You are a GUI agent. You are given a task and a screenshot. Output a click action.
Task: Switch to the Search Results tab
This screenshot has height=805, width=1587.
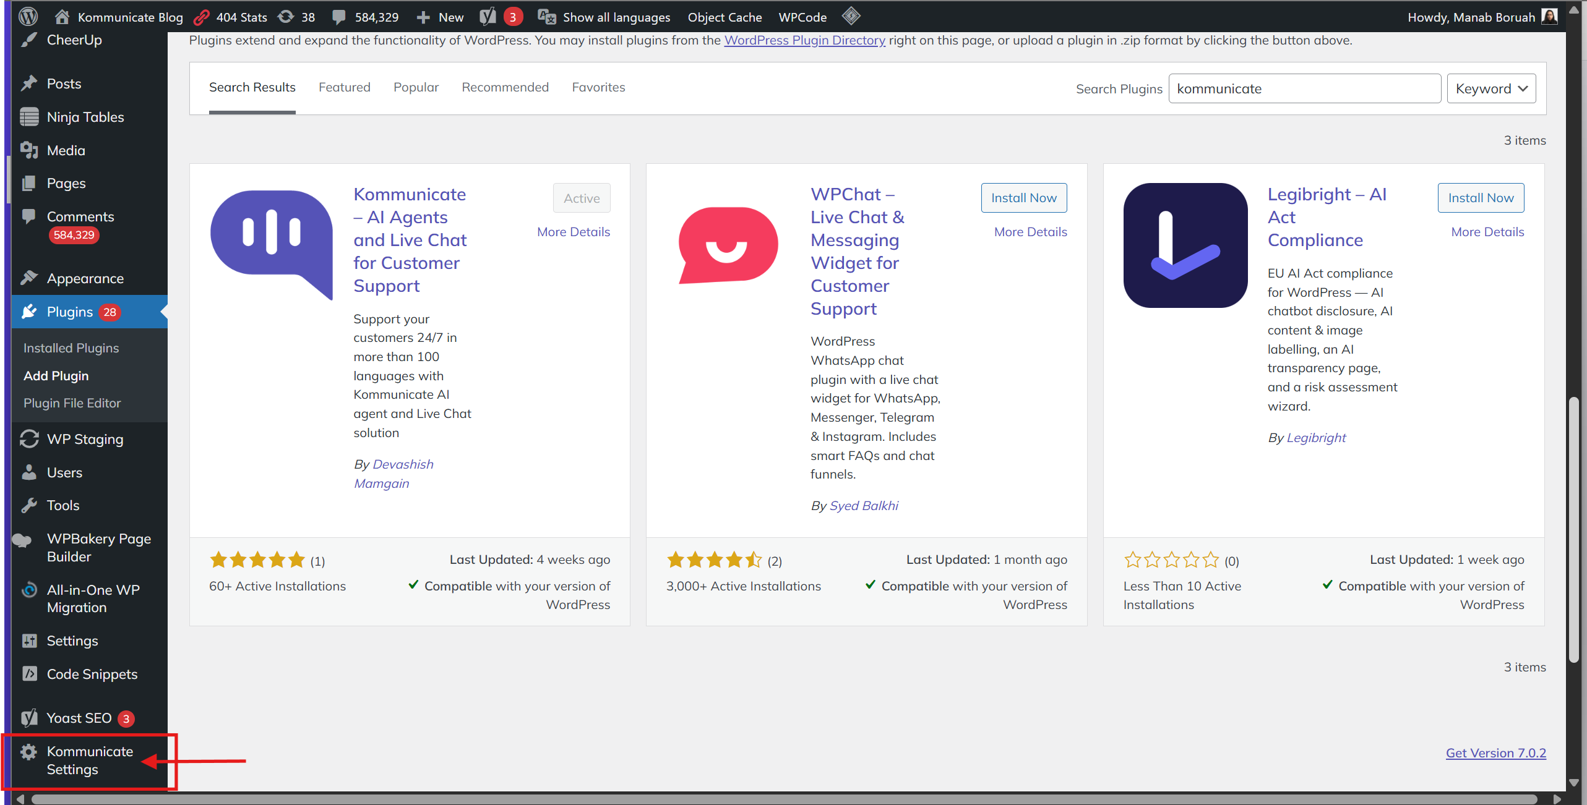(x=252, y=88)
